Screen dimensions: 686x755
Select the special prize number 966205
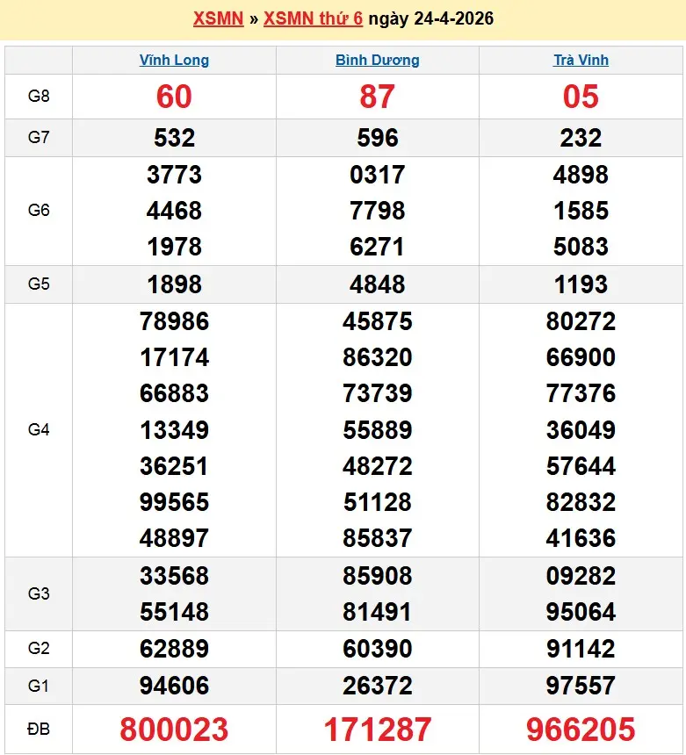click(x=581, y=729)
